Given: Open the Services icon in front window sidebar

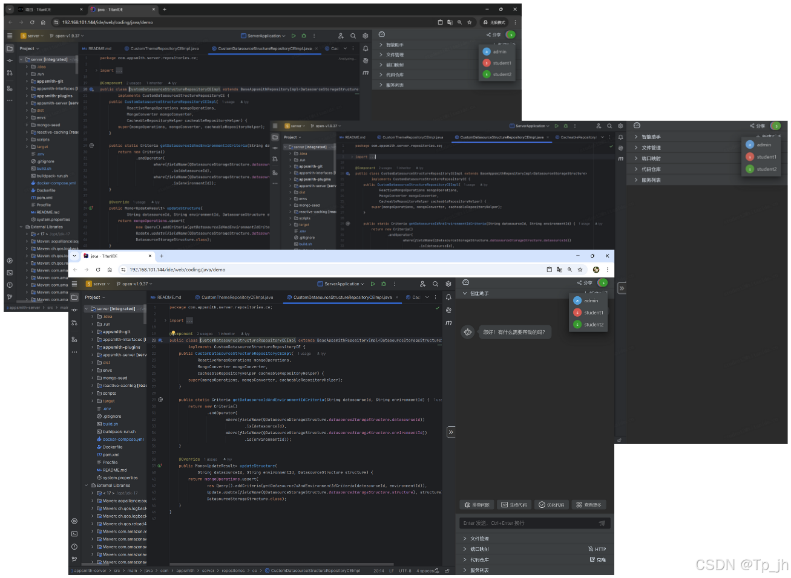Looking at the screenshot, I should click(74, 521).
